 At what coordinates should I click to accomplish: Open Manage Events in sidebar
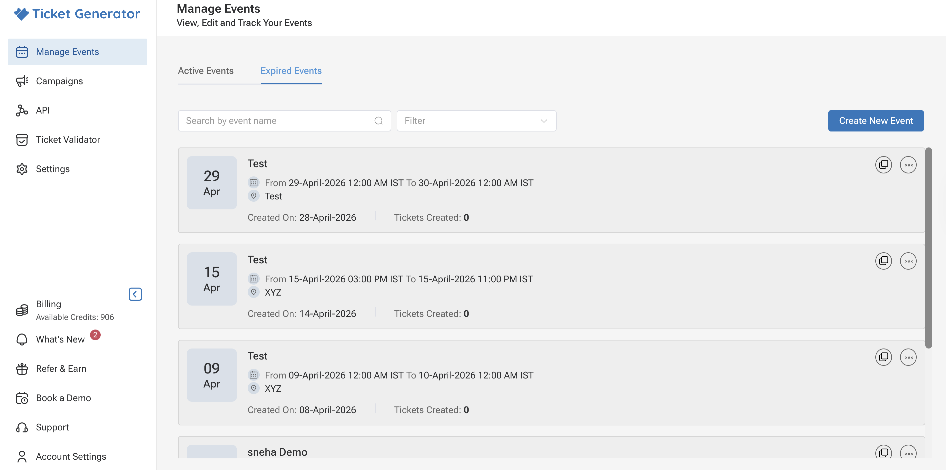pyautogui.click(x=77, y=52)
